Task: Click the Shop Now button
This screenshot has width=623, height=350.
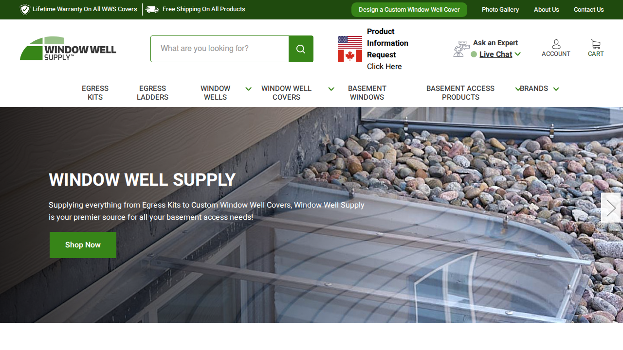Action: pos(83,245)
